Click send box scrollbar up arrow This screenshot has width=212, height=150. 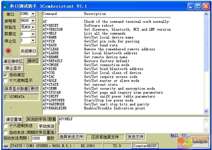pos(206,119)
